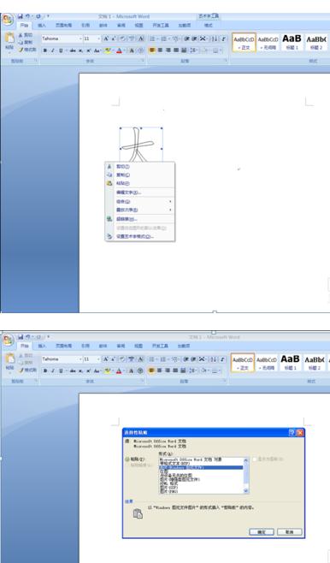This screenshot has height=563, width=330.
Task: Switch to the 视图 ribbon tab in the Paste Special window
Action: 138,347
